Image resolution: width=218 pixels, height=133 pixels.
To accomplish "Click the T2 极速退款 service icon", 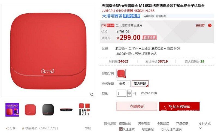I will coord(121,129).
